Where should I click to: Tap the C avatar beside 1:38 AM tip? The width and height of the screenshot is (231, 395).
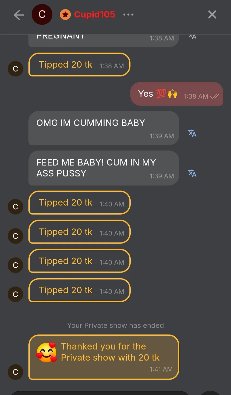[x=15, y=69]
